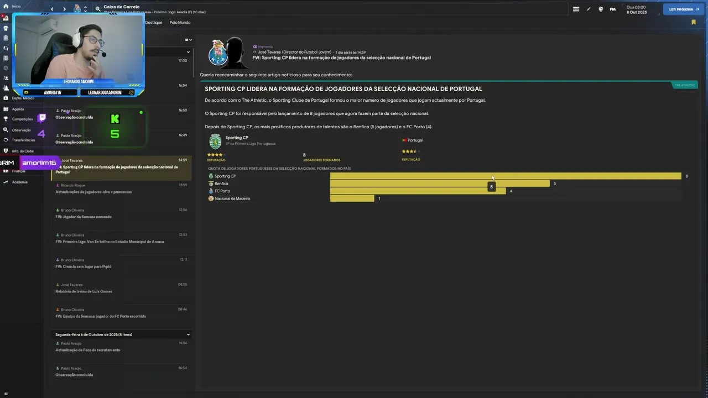Click the Benfica chart bar

[x=440, y=184]
